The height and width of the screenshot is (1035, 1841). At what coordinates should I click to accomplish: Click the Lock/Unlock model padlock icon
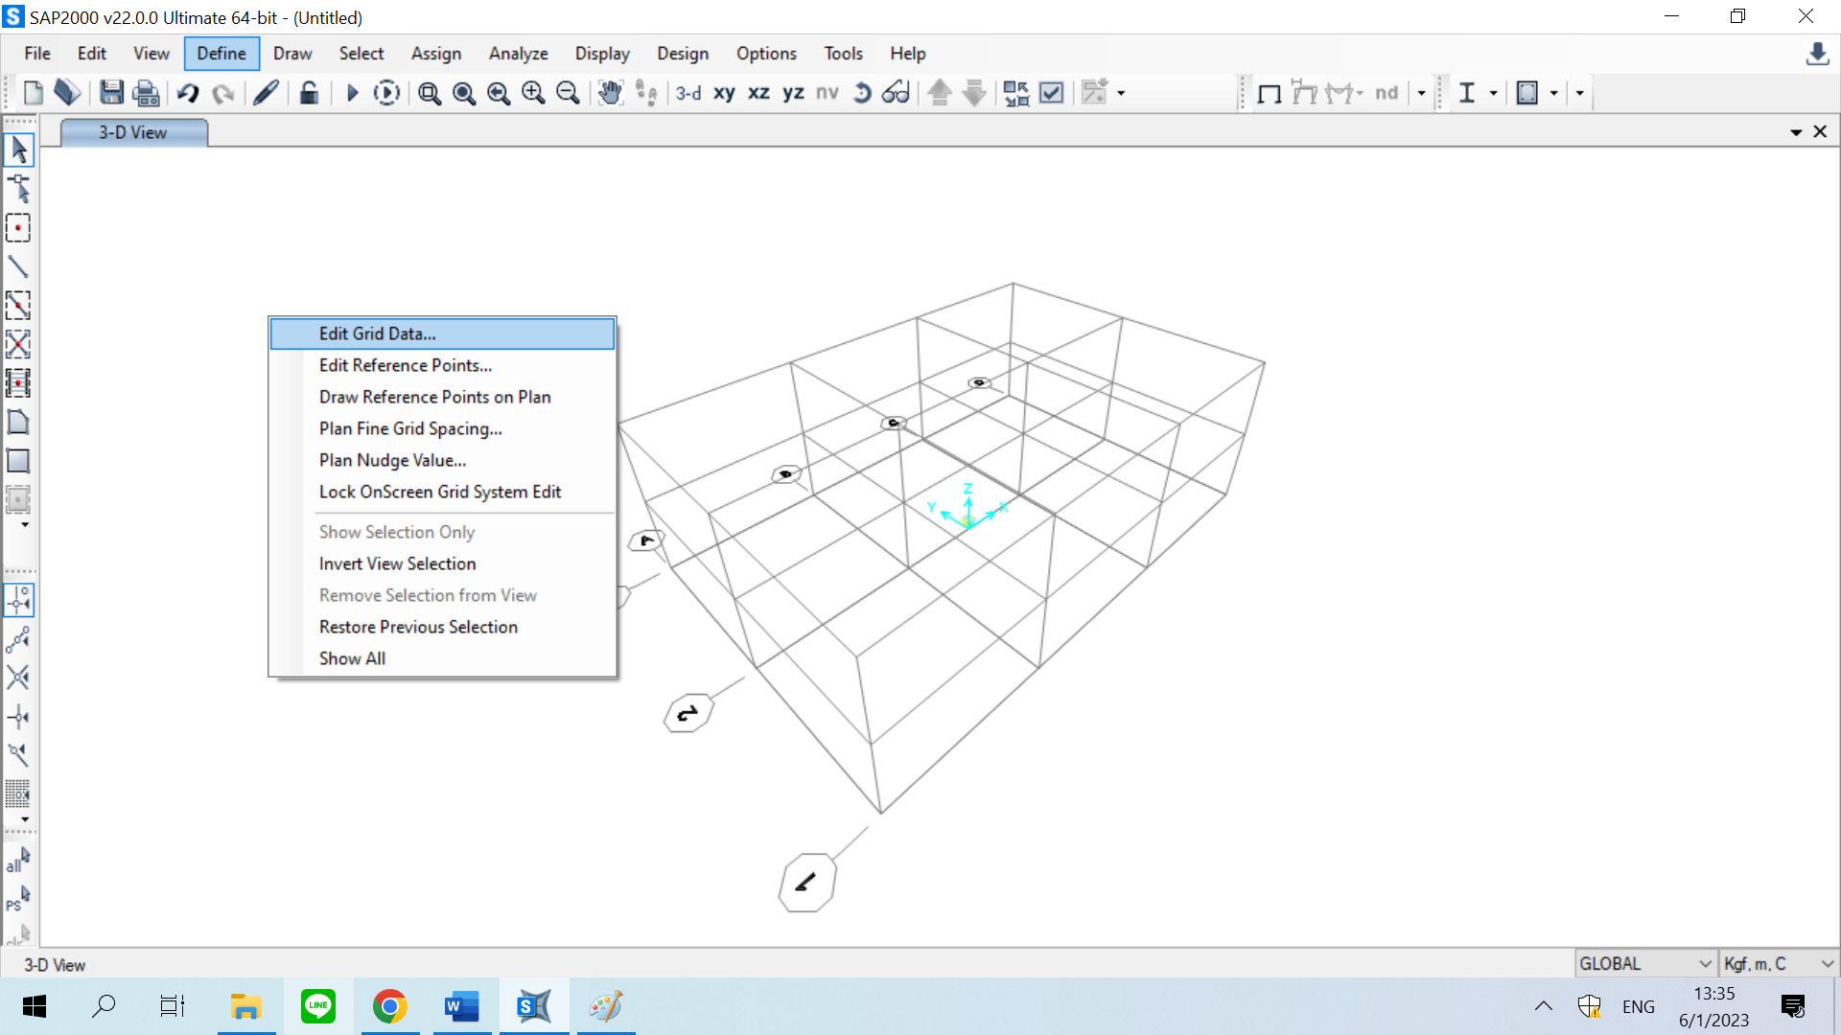pyautogui.click(x=309, y=93)
